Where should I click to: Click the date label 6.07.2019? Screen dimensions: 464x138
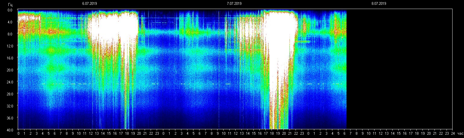tap(89, 4)
